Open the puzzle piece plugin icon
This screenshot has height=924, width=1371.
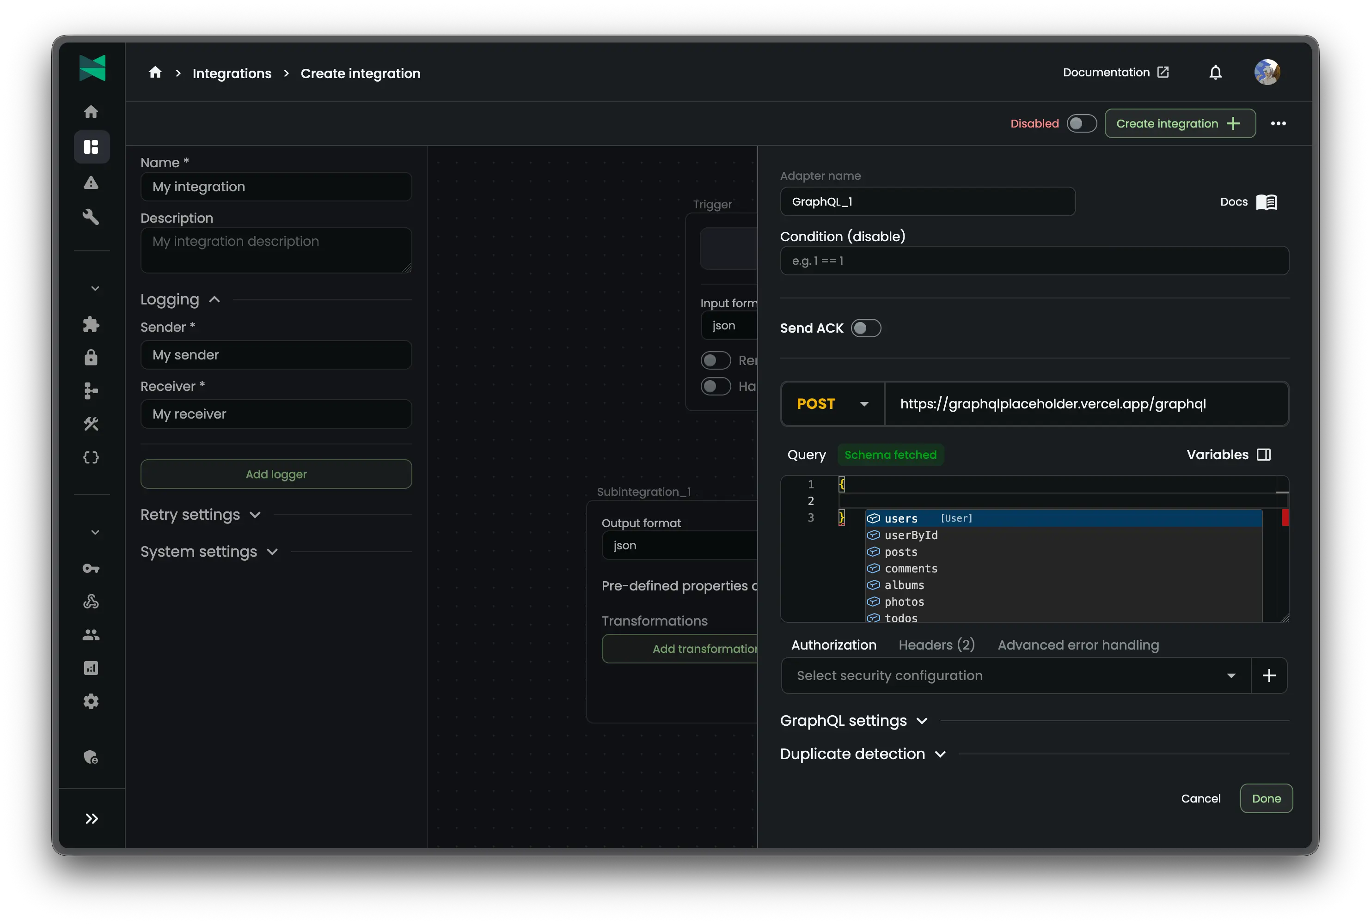(x=91, y=324)
